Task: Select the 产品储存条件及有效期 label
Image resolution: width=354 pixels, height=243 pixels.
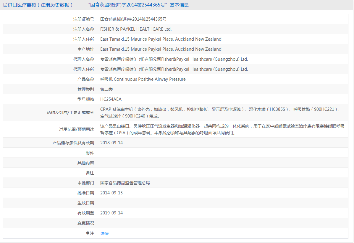Action: click(73, 143)
